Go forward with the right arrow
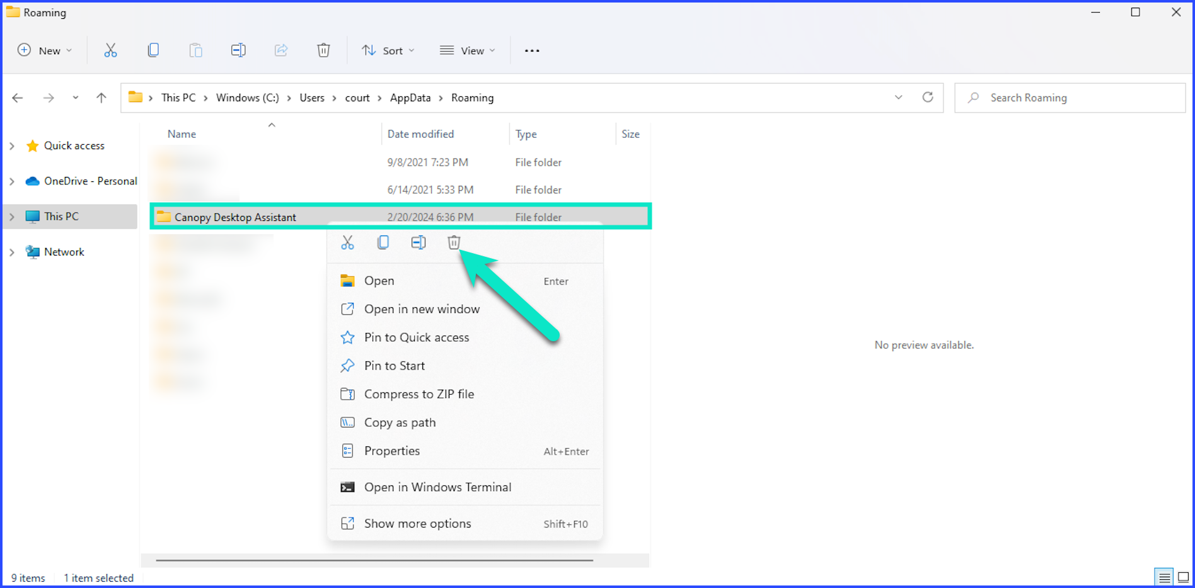The image size is (1195, 588). (49, 98)
